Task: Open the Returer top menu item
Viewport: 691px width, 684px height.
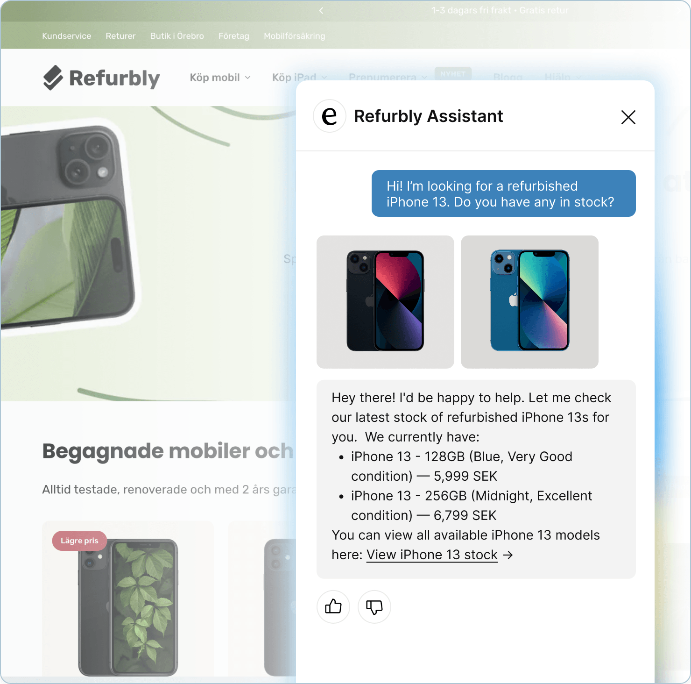Action: tap(120, 36)
